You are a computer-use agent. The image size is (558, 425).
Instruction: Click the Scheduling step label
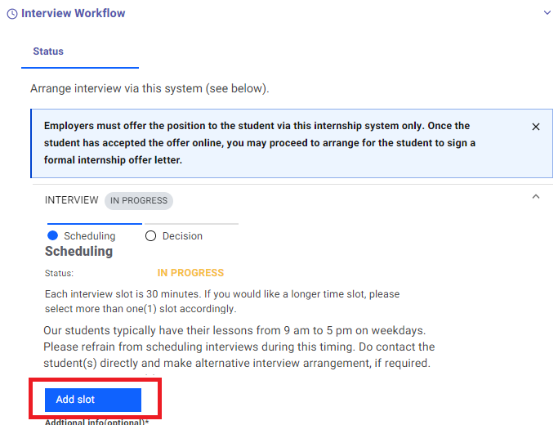pos(90,236)
